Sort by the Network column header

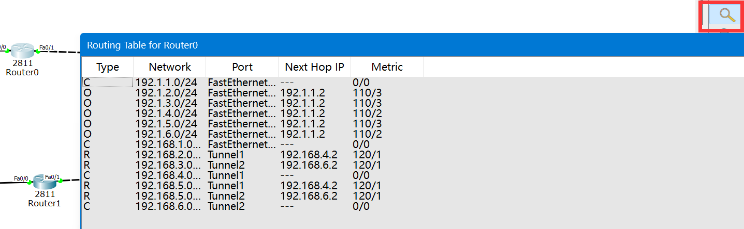point(170,67)
